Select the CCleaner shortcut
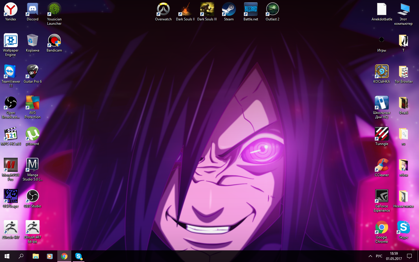Image resolution: width=419 pixels, height=262 pixels. click(x=382, y=168)
